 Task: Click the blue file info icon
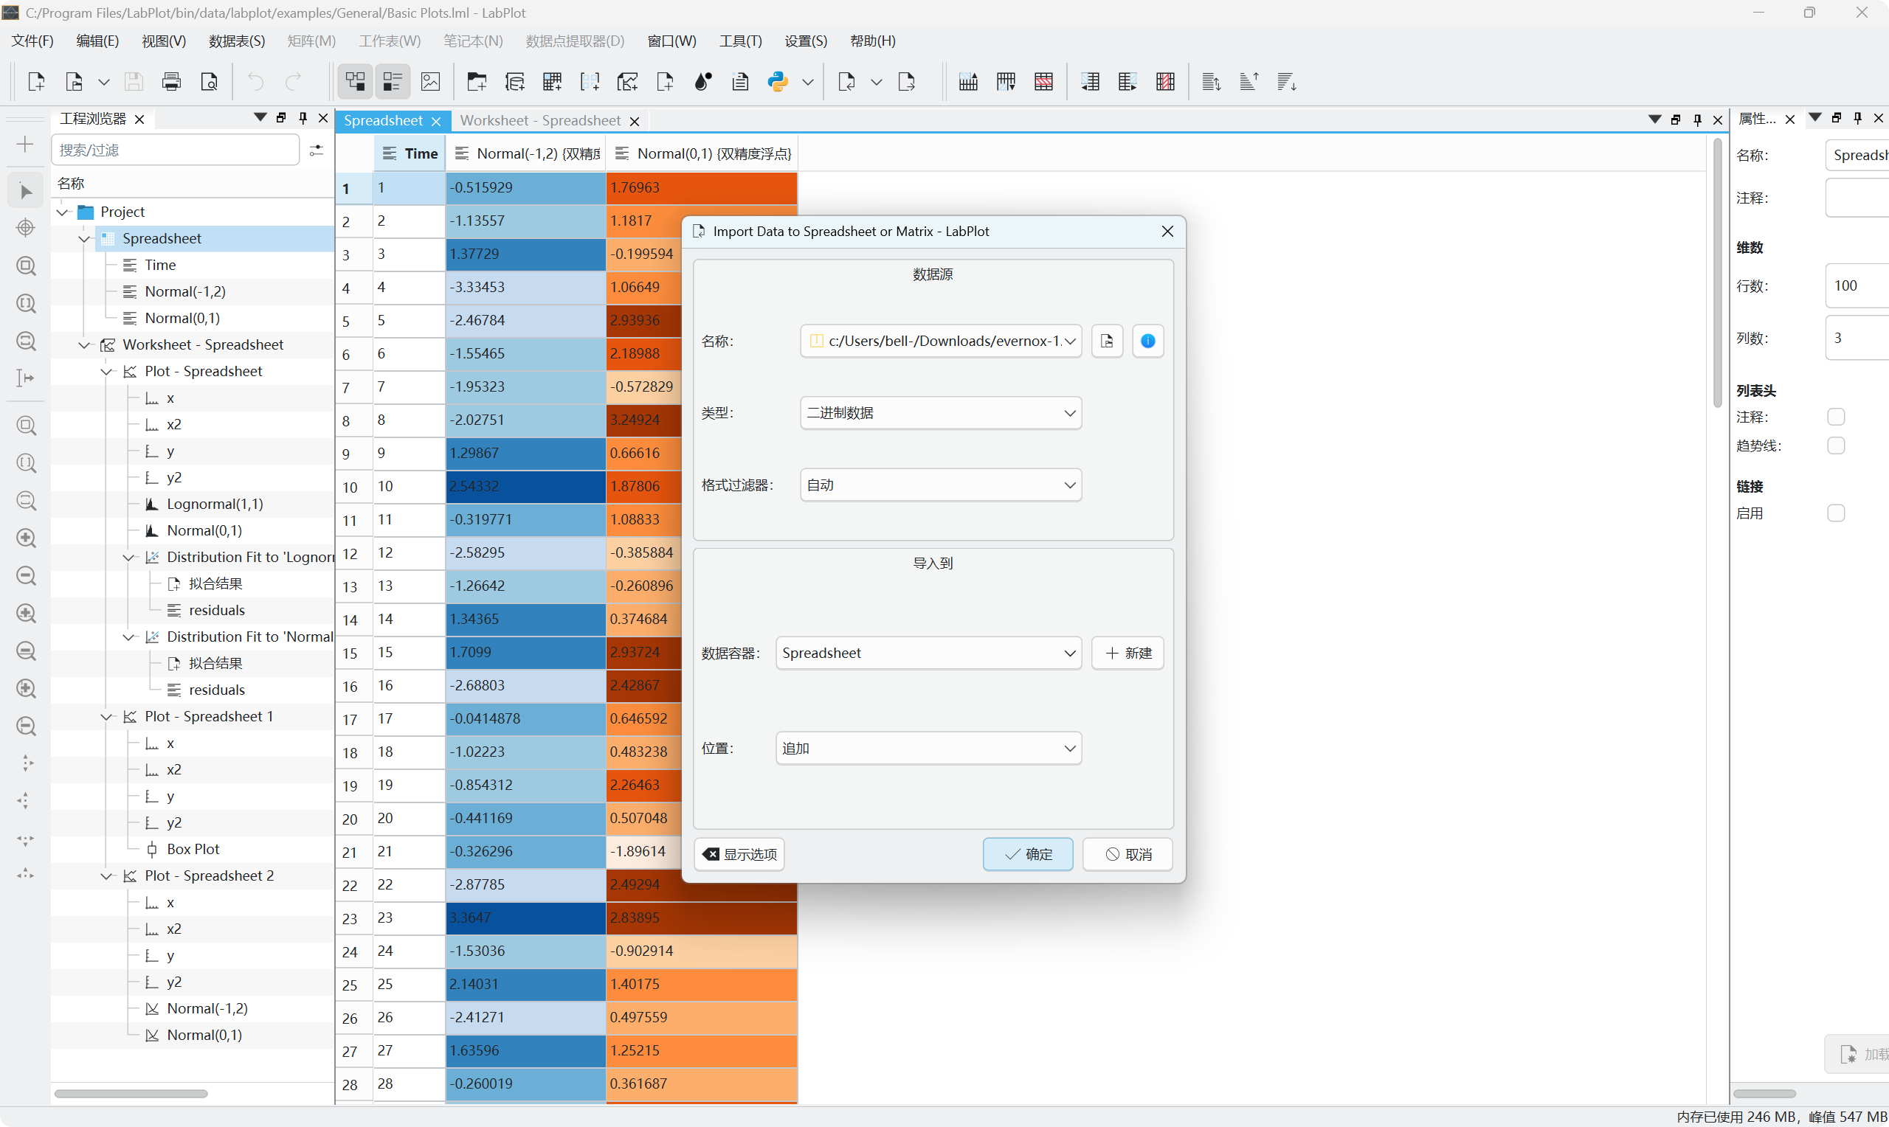tap(1147, 341)
